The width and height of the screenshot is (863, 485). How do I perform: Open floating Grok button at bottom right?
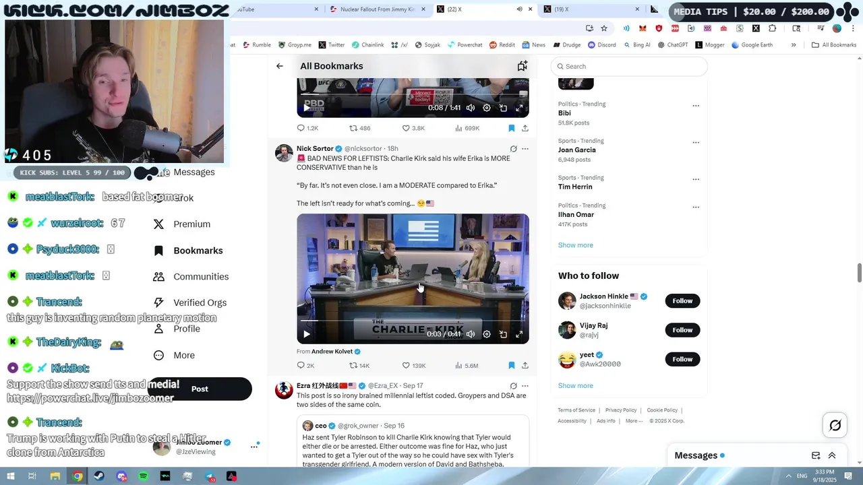pos(835,425)
